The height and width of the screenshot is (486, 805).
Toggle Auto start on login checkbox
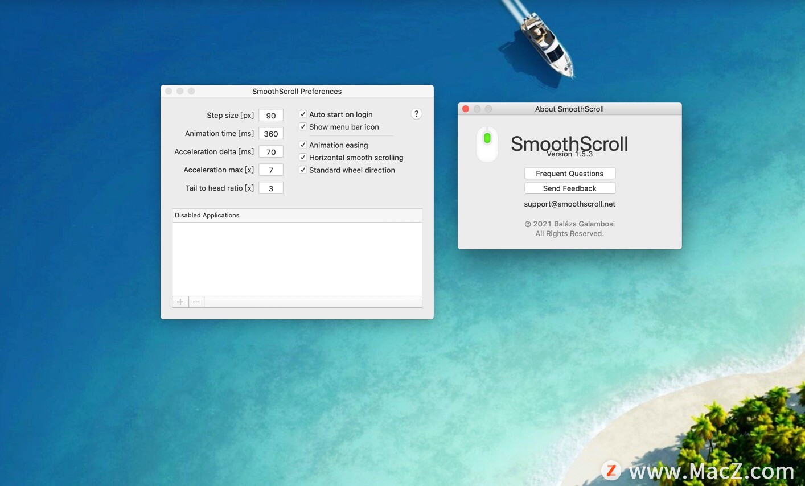pos(303,114)
